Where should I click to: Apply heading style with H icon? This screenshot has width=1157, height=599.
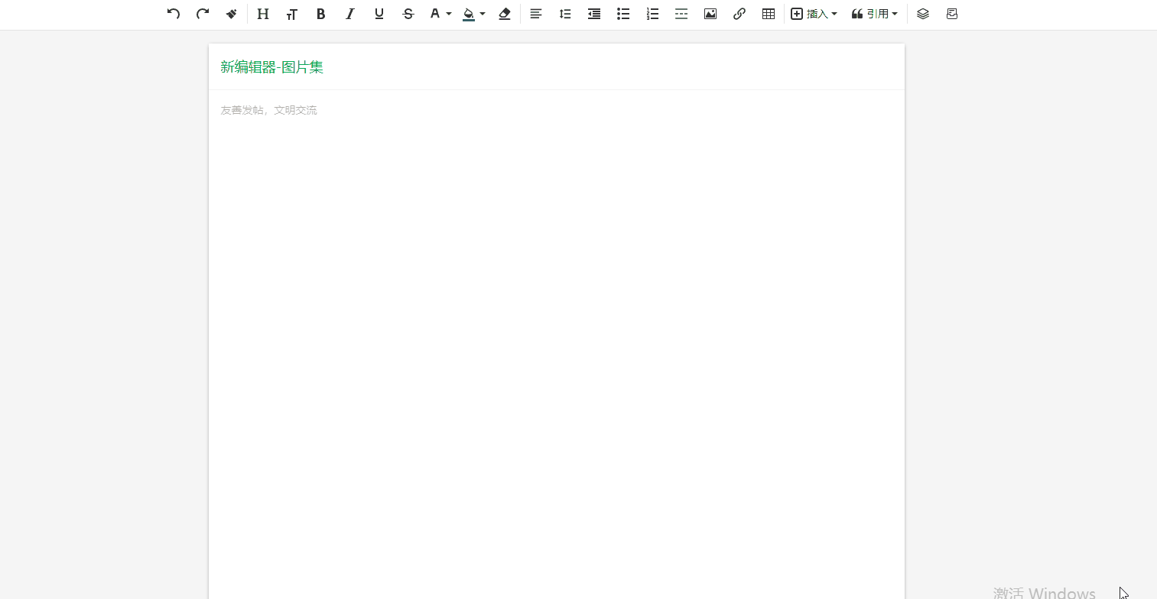tap(263, 14)
